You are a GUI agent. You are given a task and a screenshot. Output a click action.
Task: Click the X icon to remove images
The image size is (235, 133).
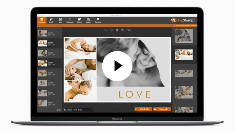coord(41,110)
